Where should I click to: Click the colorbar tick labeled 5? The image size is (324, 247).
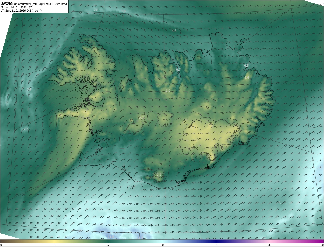[108, 245]
